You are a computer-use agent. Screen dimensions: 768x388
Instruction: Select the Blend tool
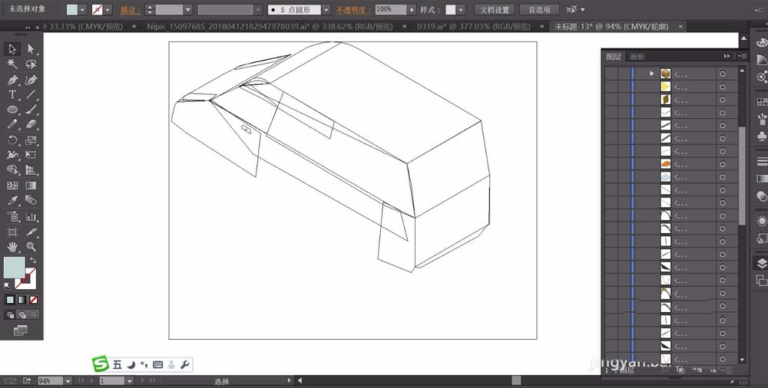(x=31, y=201)
